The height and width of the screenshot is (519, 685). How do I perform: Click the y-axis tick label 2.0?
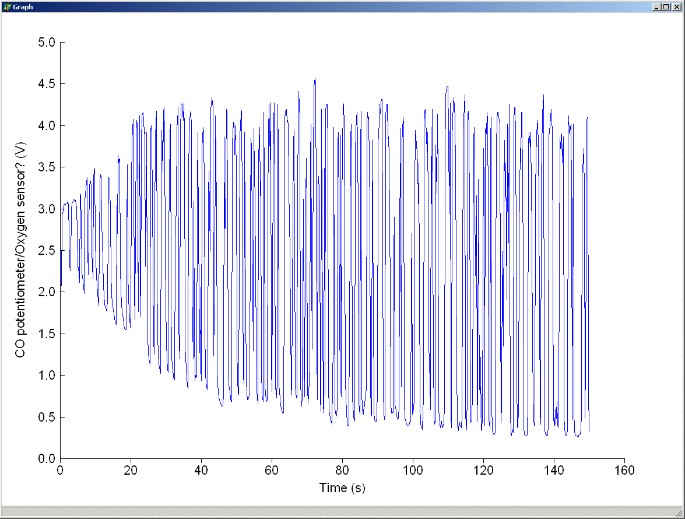coord(47,292)
